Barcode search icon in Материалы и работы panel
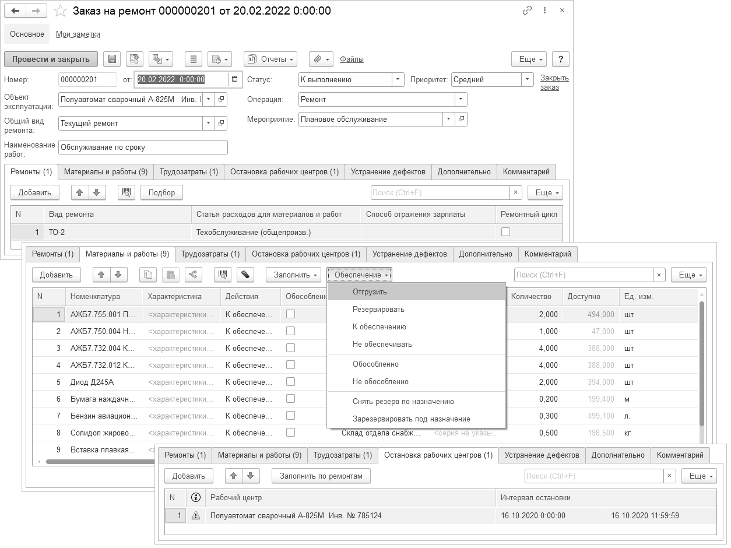731x548 pixels. [x=223, y=275]
